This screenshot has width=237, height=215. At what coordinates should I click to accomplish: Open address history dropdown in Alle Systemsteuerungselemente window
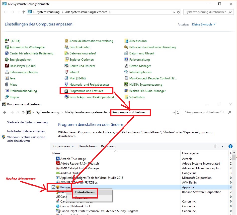coord(174,12)
